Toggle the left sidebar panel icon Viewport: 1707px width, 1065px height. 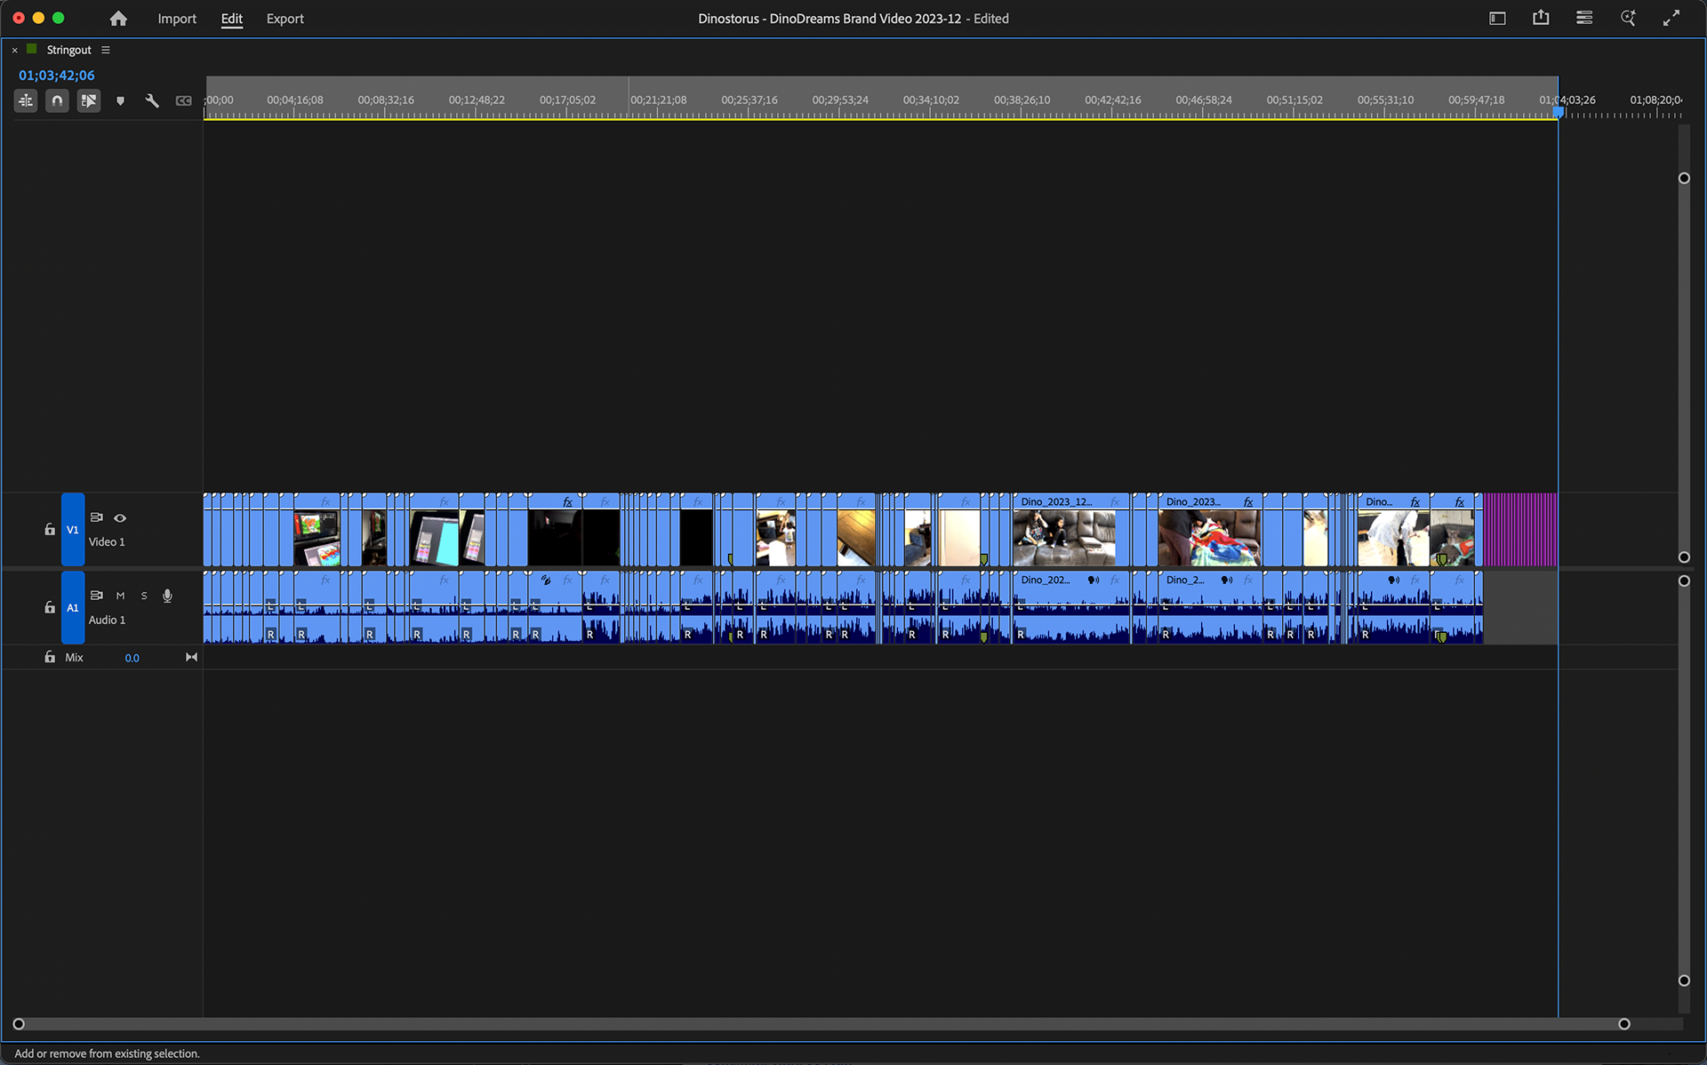pos(1497,18)
